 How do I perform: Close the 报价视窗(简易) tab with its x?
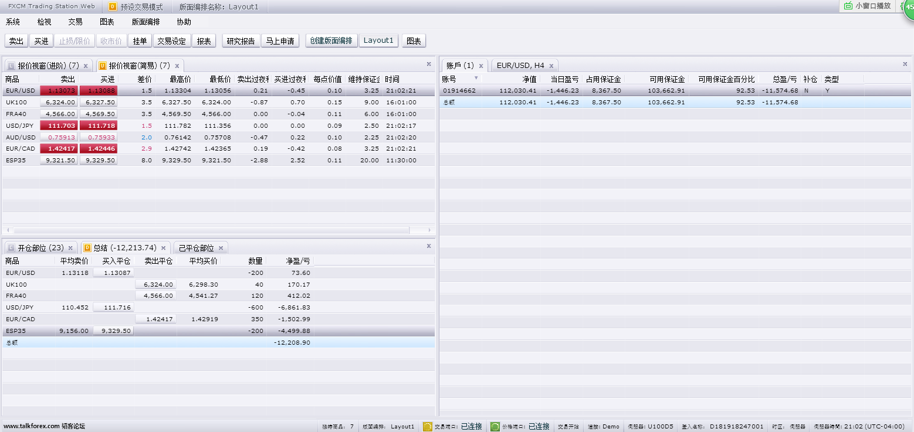click(177, 66)
